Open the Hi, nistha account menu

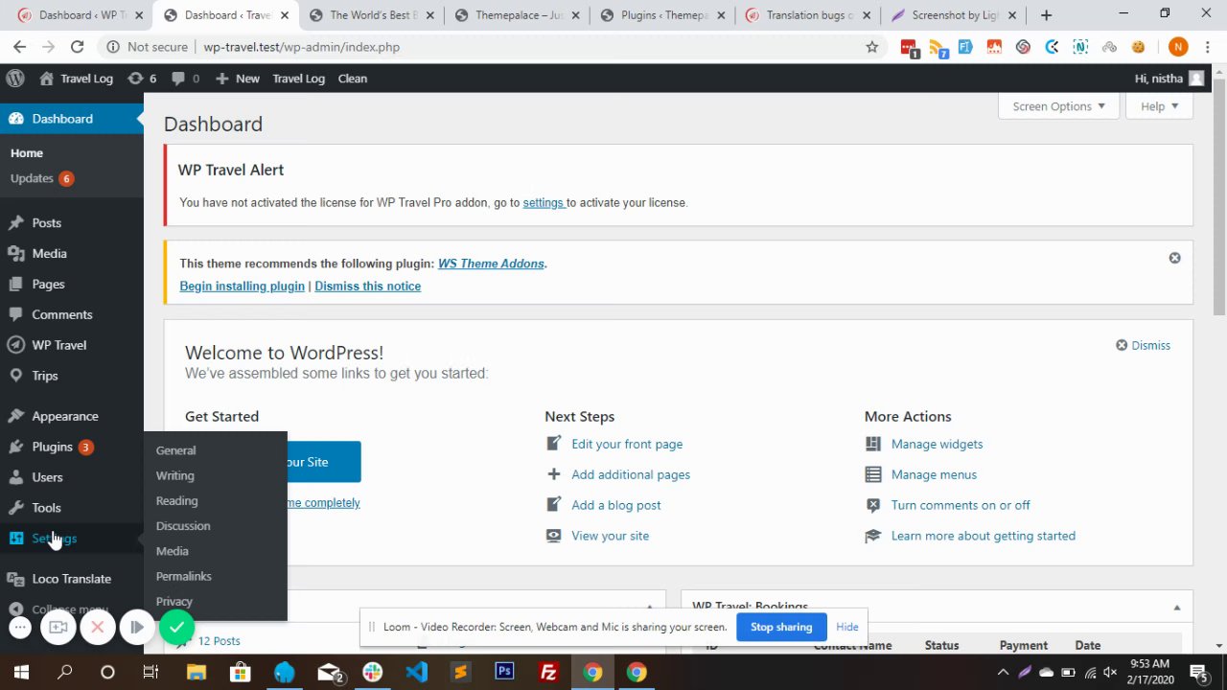click(x=1169, y=79)
